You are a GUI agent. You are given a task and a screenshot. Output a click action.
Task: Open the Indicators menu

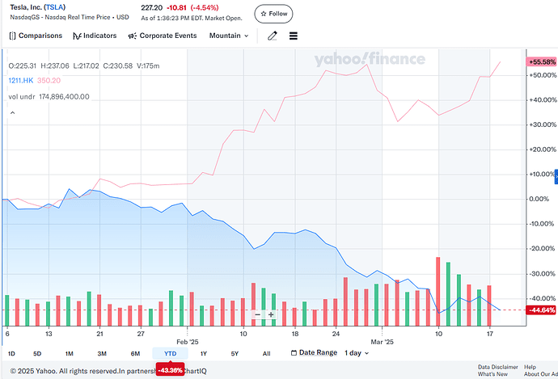pyautogui.click(x=95, y=36)
